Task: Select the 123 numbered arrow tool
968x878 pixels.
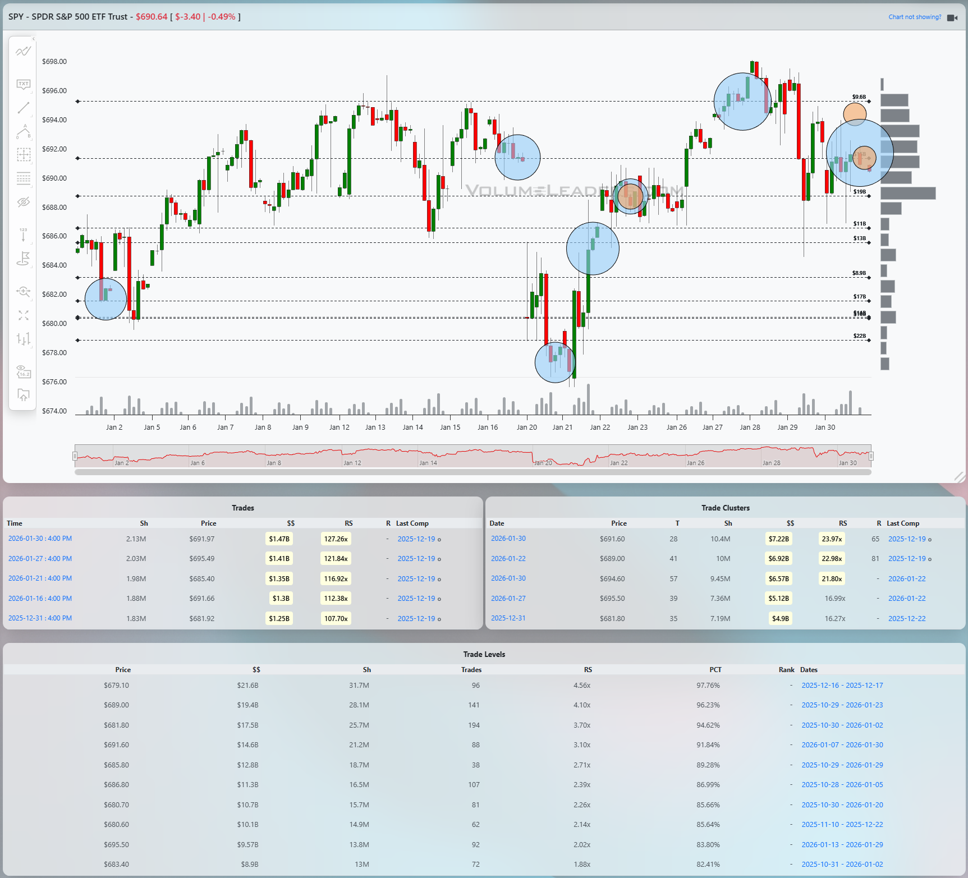Action: pos(23,235)
